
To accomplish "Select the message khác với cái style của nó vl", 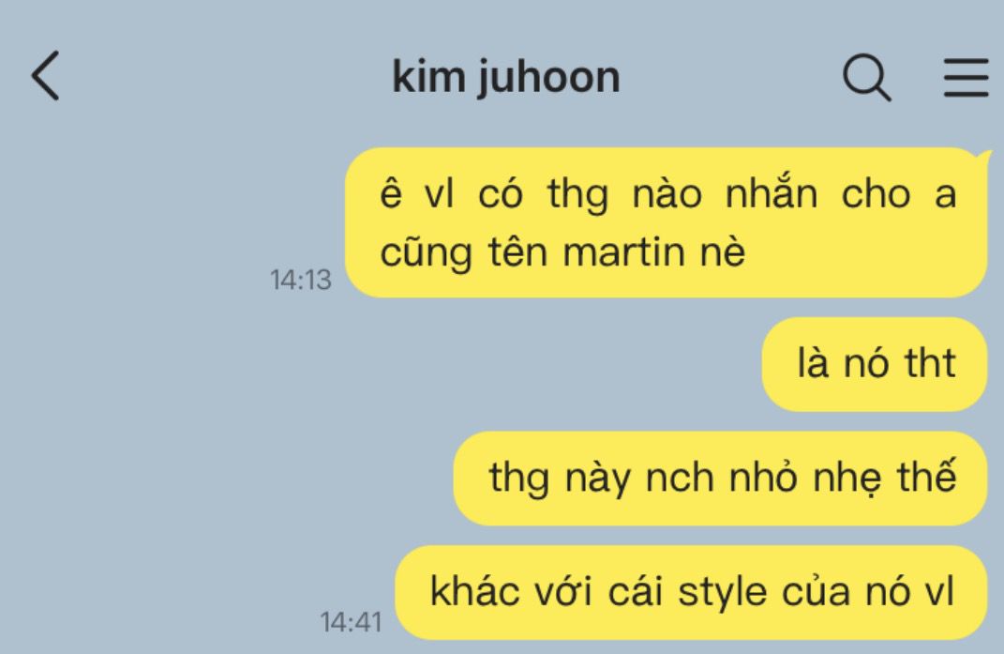I will (x=692, y=592).
